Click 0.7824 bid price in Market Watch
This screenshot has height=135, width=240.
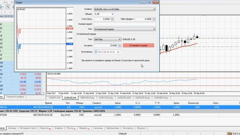(x=22, y=74)
